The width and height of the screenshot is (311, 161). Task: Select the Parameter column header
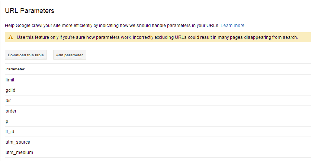point(15,69)
